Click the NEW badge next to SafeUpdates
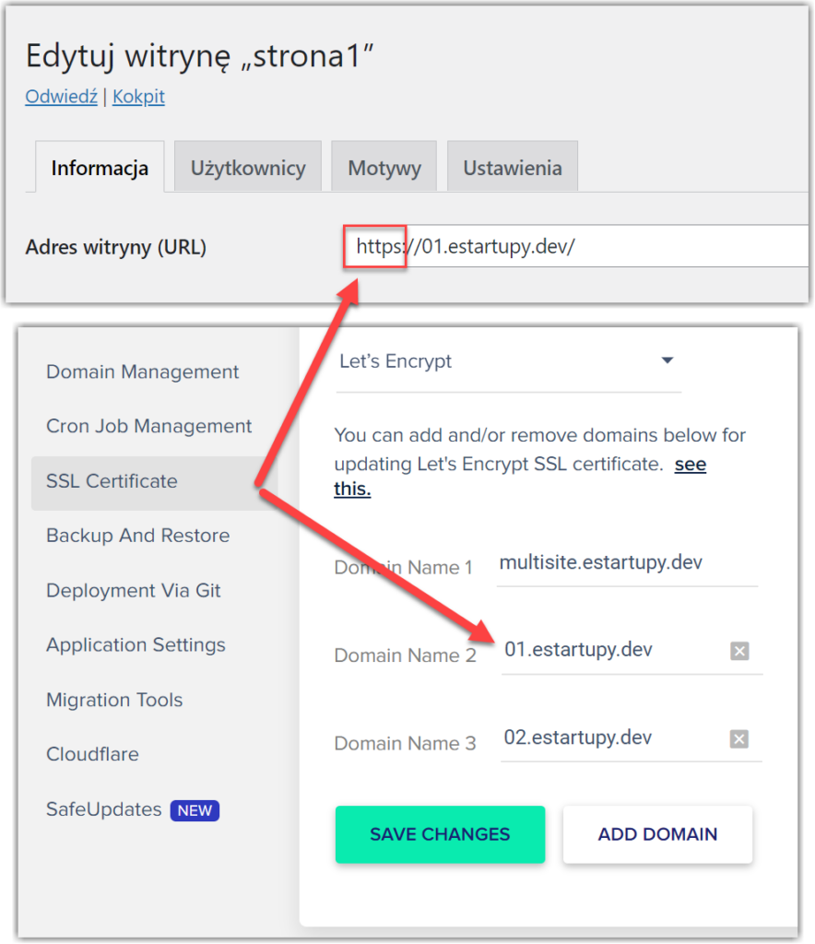 click(x=195, y=810)
